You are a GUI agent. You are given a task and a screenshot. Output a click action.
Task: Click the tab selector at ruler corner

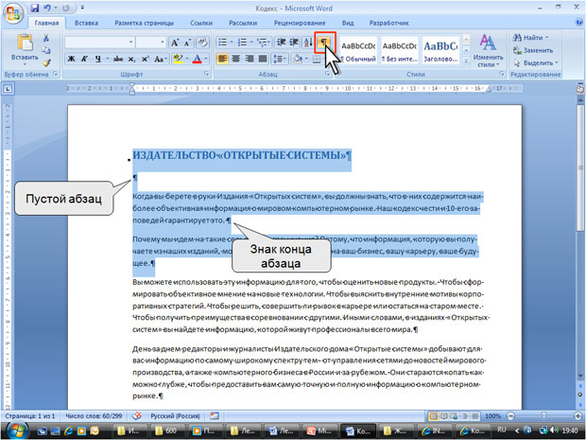click(x=8, y=89)
